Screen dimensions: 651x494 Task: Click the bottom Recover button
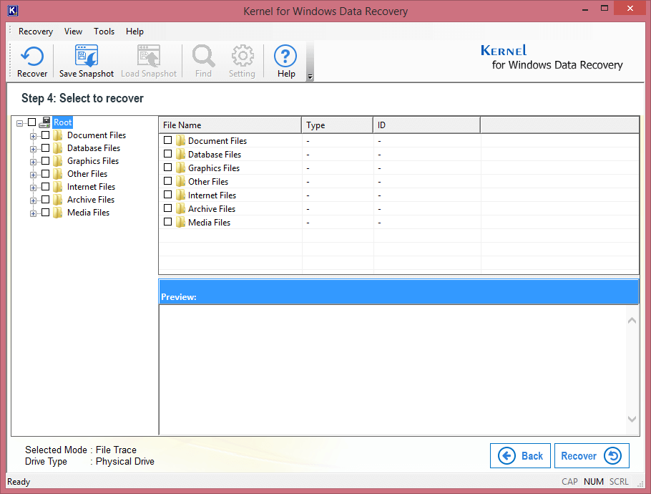(x=592, y=456)
